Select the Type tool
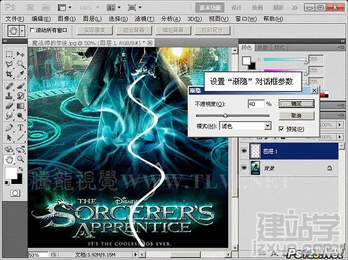Image resolution: width=348 pixels, height=260 pixels. [x=20, y=127]
